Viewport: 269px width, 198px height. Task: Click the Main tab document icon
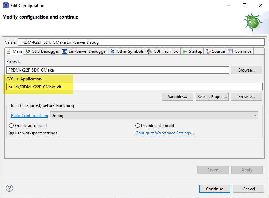[9, 51]
